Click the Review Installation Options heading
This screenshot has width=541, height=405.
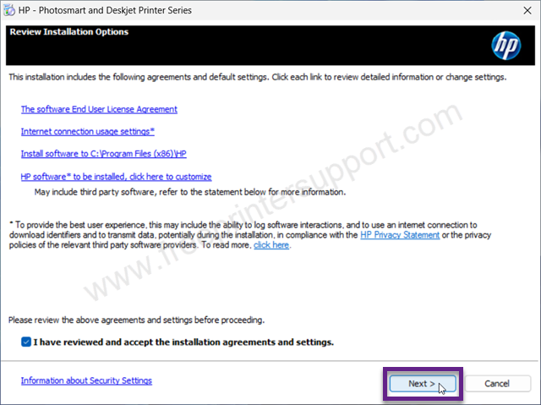point(69,32)
